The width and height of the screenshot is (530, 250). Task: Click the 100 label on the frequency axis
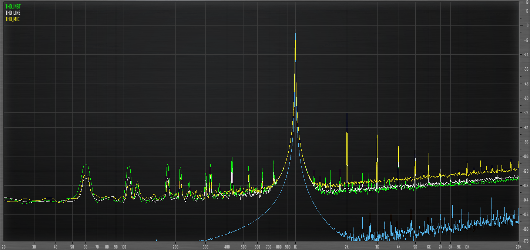point(124,247)
